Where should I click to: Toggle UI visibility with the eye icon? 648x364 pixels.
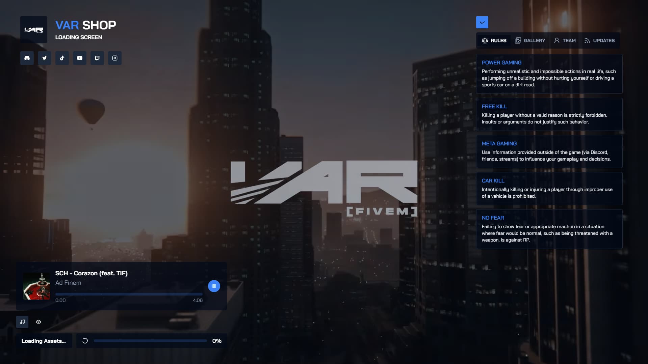click(38, 322)
